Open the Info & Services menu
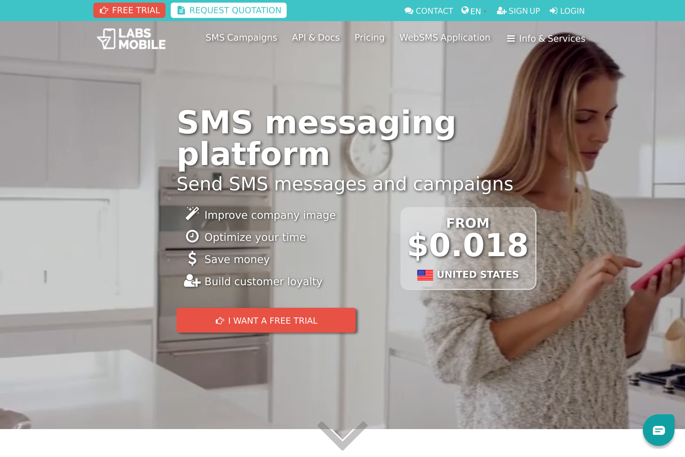The height and width of the screenshot is (457, 685). (x=546, y=38)
